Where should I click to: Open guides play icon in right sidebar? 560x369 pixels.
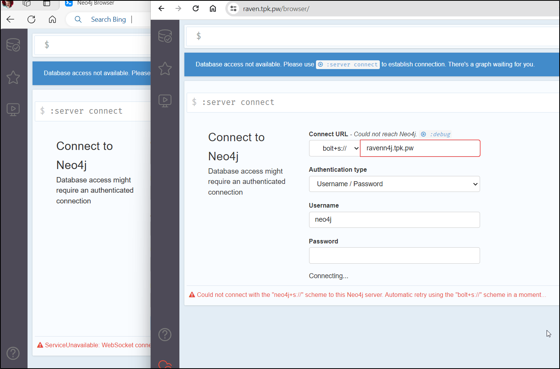pos(165,101)
